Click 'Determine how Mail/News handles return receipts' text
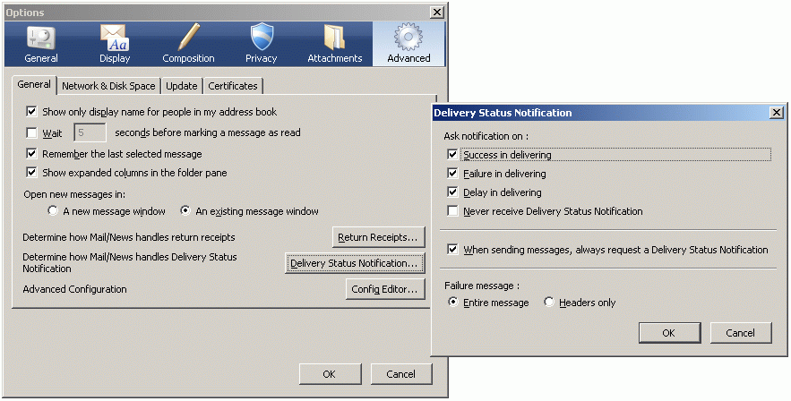Screen dimensions: 791x401 point(129,237)
